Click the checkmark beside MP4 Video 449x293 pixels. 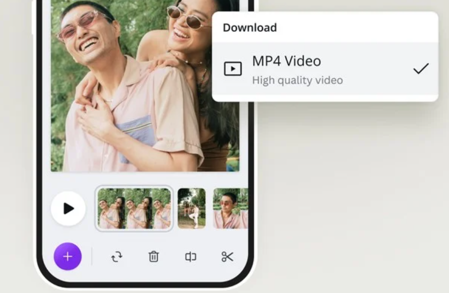(421, 69)
